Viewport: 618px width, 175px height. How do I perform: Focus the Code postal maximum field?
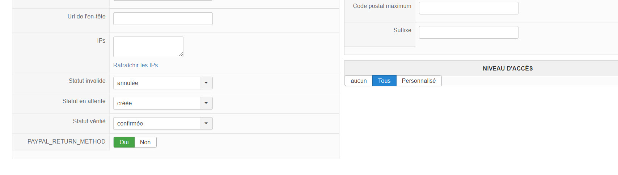(x=469, y=8)
